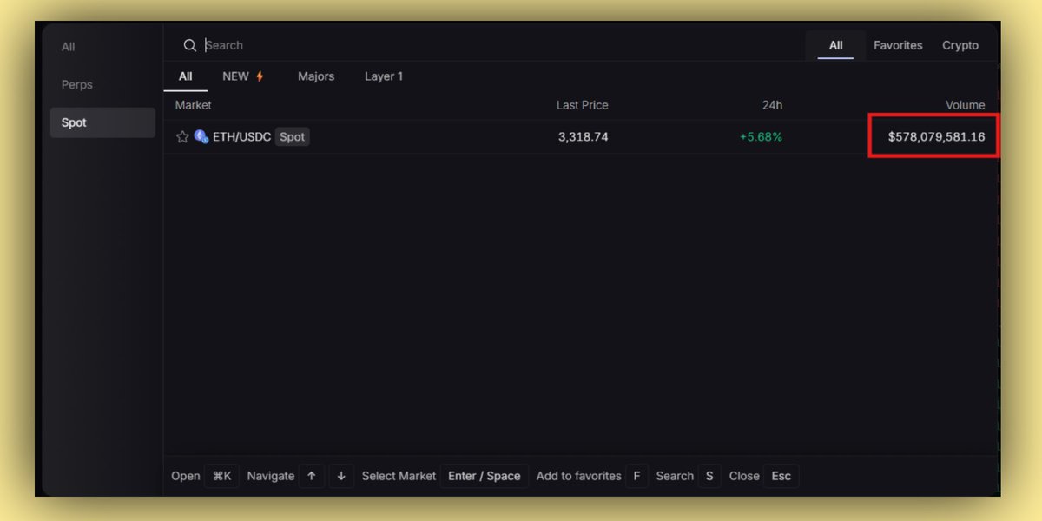Screen dimensions: 1042x521
Task: Click the Close label in footer
Action: pyautogui.click(x=744, y=476)
